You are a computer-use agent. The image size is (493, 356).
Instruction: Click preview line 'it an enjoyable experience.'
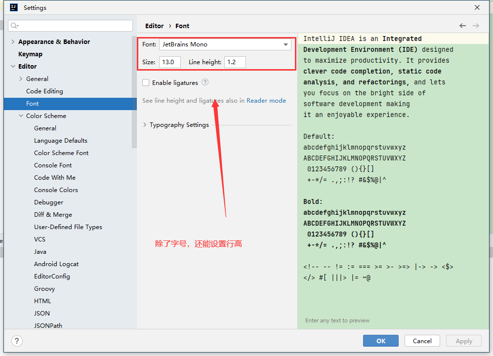pyautogui.click(x=356, y=115)
